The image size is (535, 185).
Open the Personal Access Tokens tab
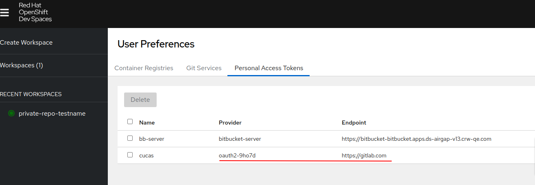(269, 68)
